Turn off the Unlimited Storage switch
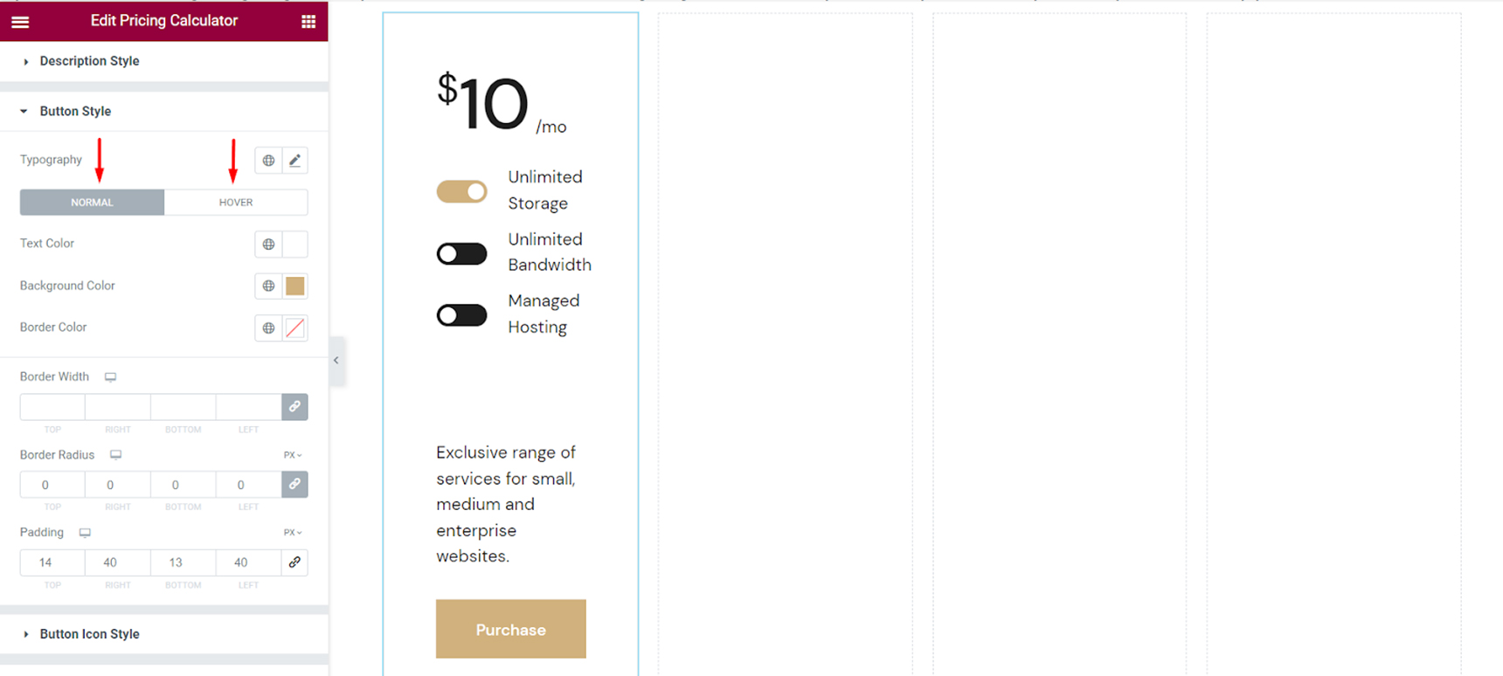The height and width of the screenshot is (676, 1503). pyautogui.click(x=461, y=191)
